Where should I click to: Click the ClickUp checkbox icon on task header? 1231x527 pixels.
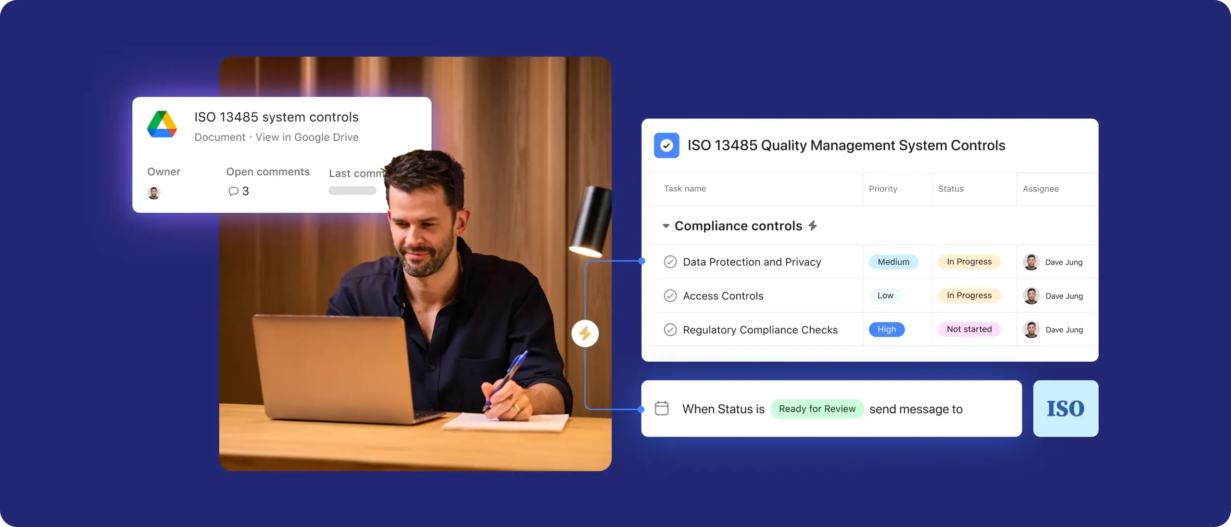tap(666, 144)
